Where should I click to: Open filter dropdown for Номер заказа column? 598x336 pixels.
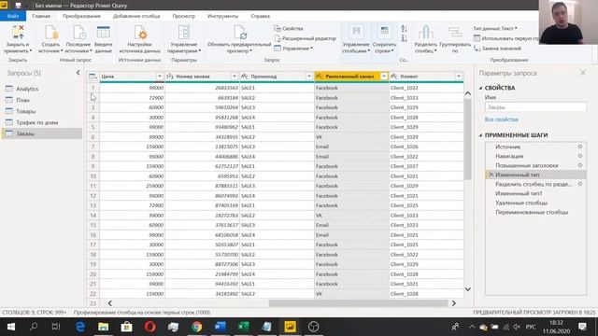point(235,77)
